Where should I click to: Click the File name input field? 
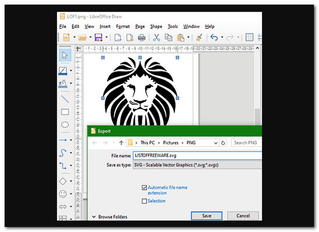pyautogui.click(x=197, y=155)
